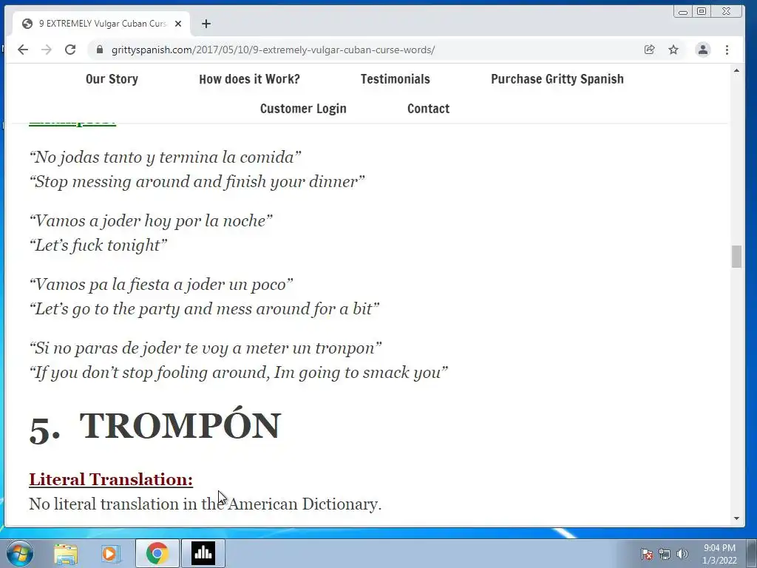Click the browser forward arrow

(47, 50)
